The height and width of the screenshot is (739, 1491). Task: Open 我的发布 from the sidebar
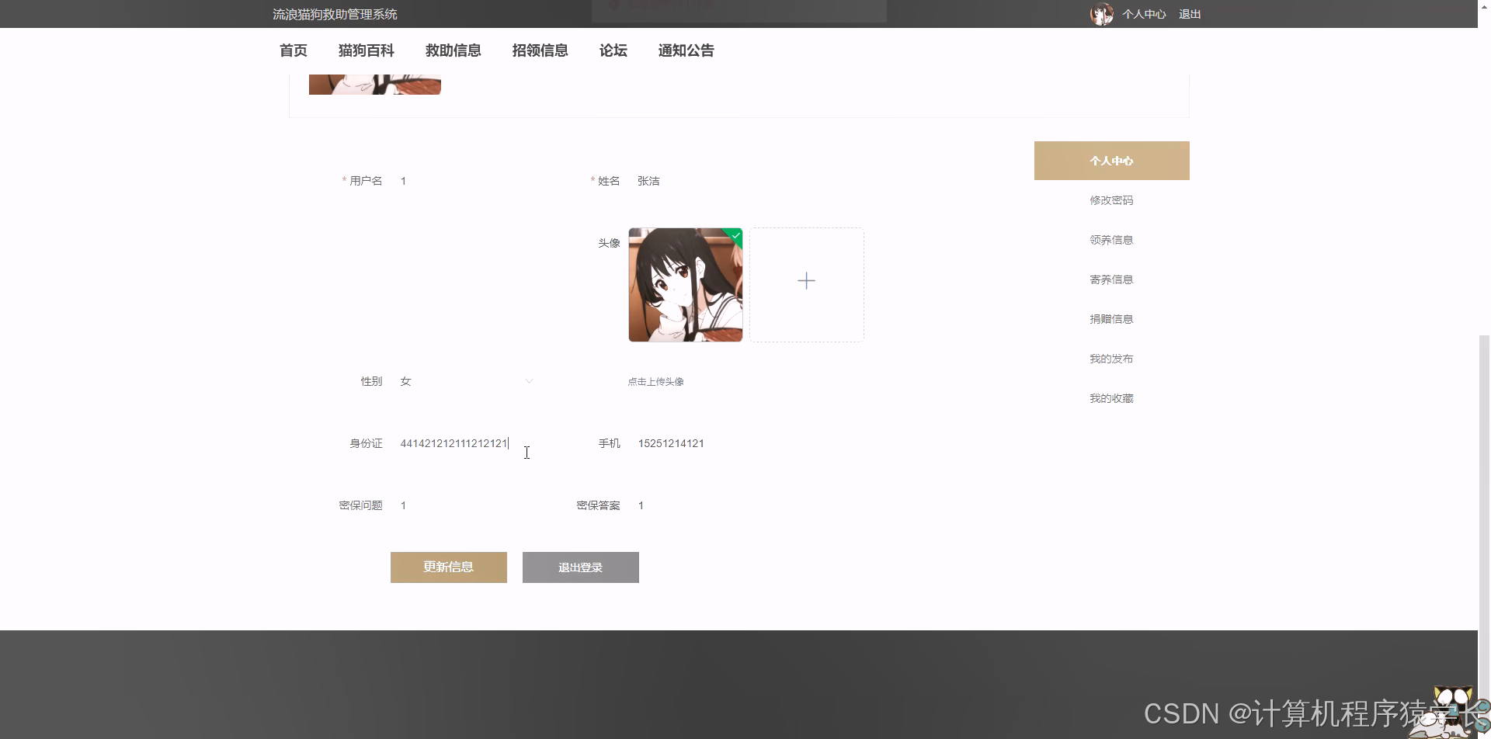pos(1110,358)
